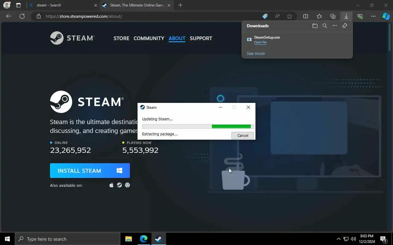Add this page to favorites
The height and width of the screenshot is (245, 393).
290,16
